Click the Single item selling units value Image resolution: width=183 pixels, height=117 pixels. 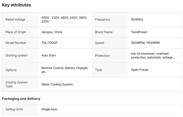pyautogui.click(x=49, y=109)
